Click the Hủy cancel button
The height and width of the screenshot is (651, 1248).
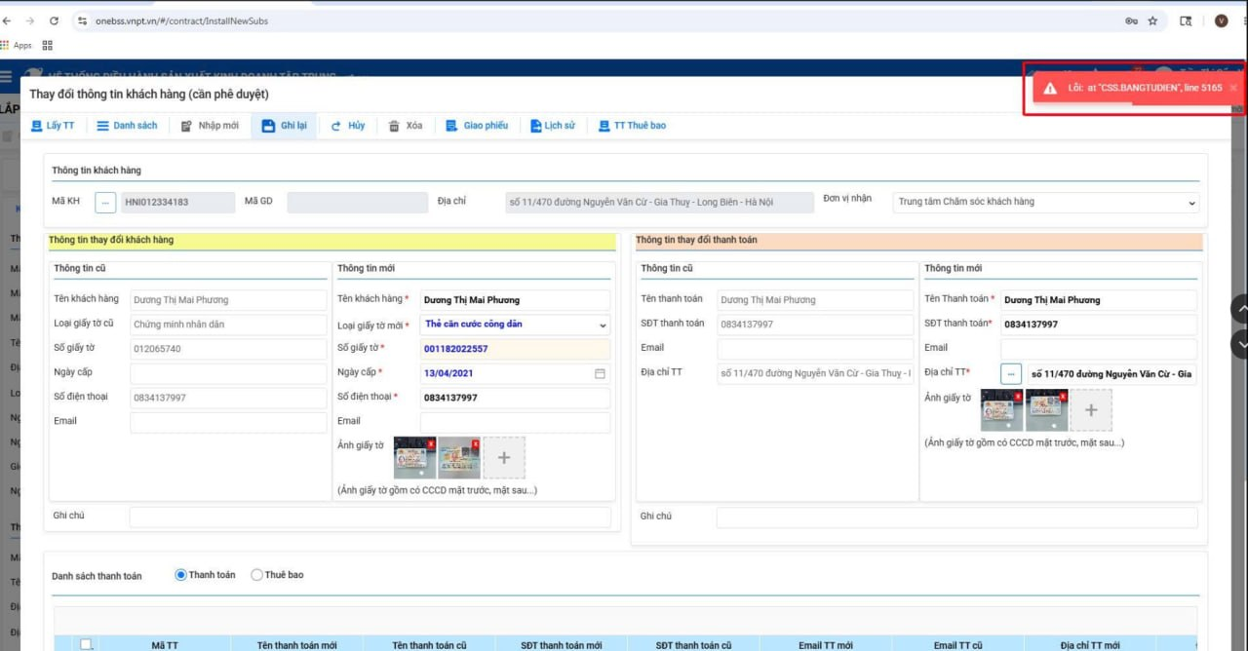[x=348, y=126]
